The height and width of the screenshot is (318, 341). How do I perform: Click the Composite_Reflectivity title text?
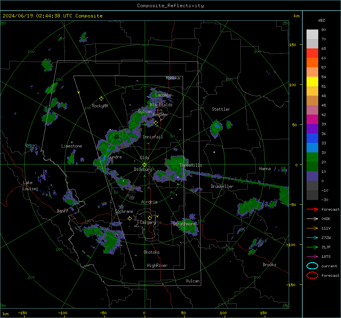170,6
